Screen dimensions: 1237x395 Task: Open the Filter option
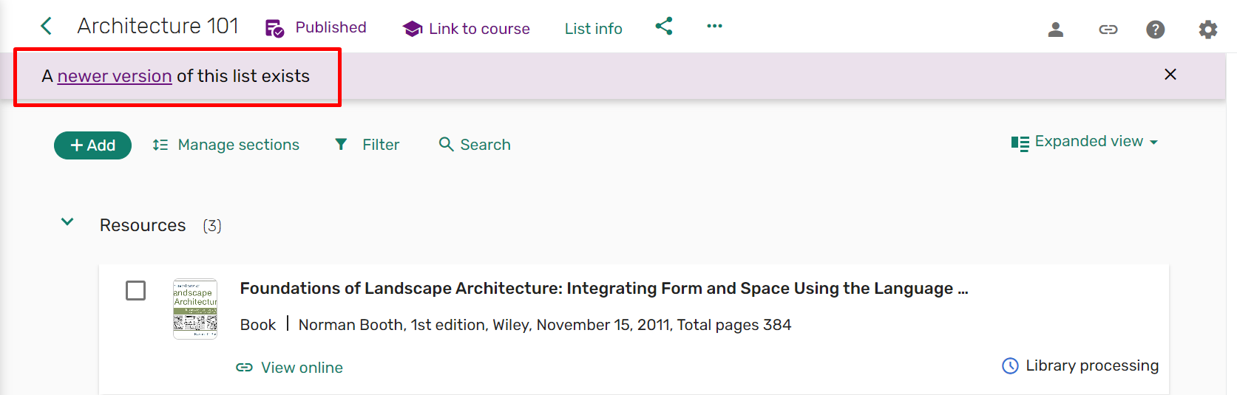[381, 145]
